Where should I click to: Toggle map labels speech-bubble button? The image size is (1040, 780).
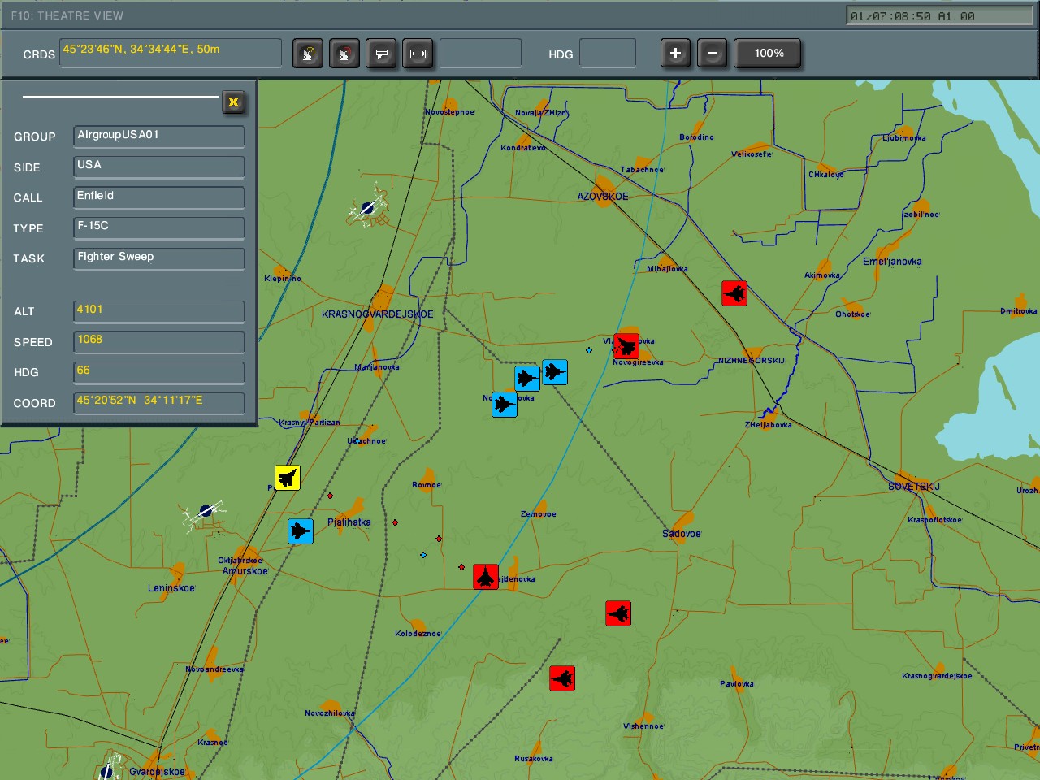[x=381, y=54]
